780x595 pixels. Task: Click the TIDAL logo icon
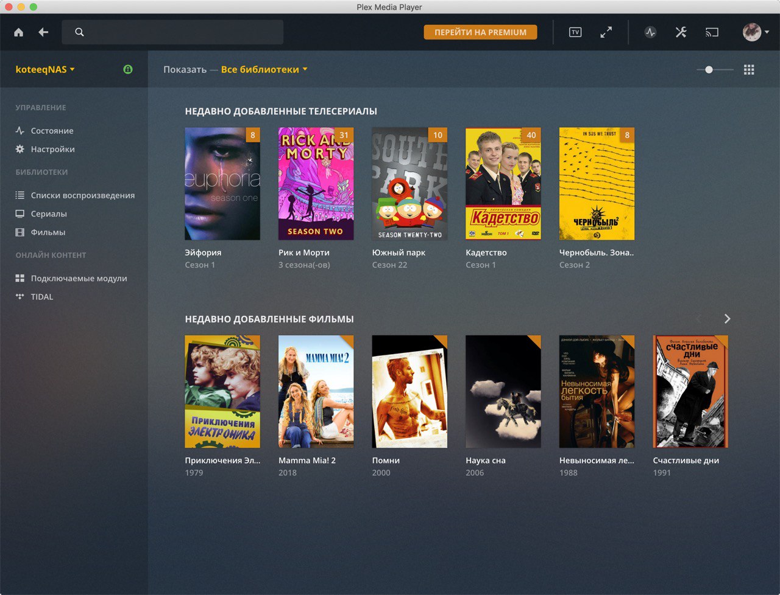tap(20, 296)
